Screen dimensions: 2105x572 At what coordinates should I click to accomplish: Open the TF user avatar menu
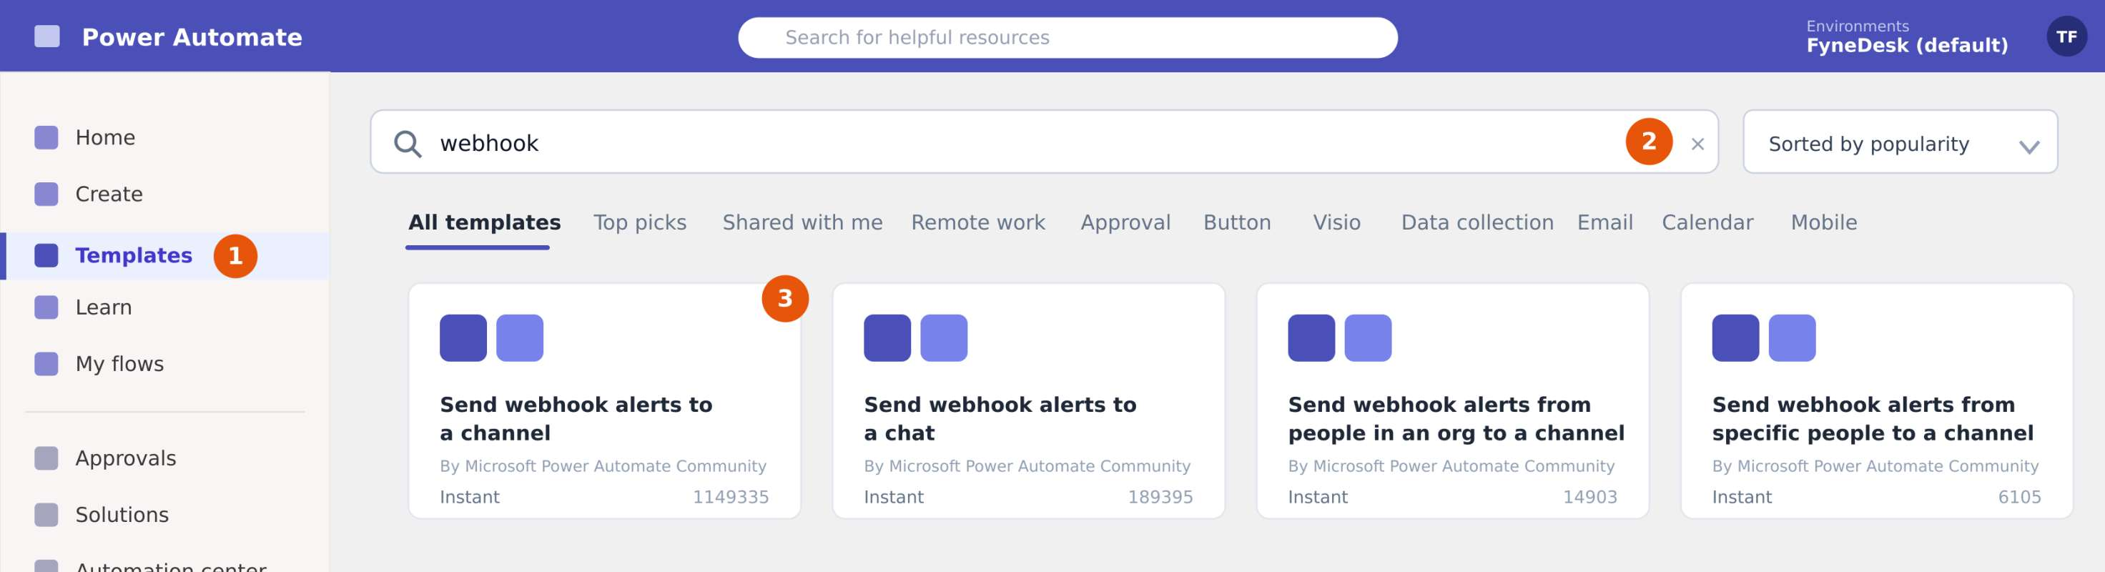[2066, 36]
